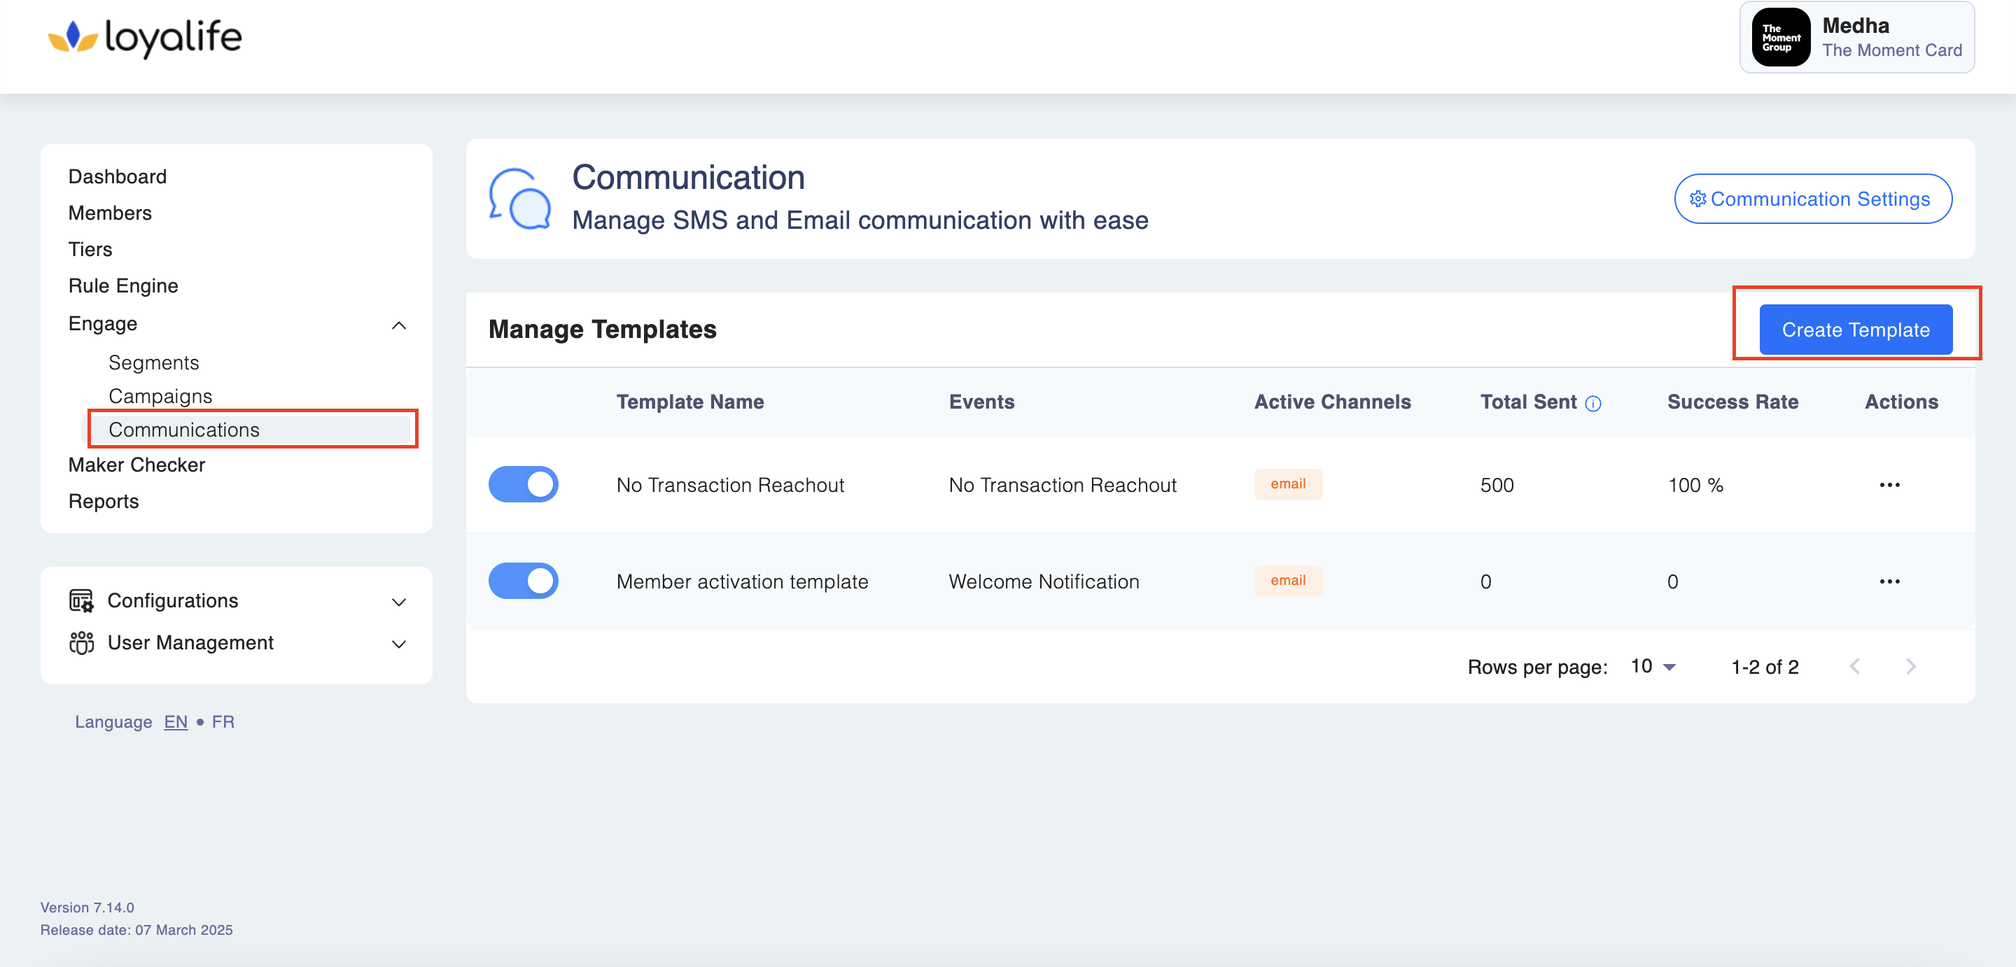The image size is (2016, 967).
Task: Click the loyalife logo
Action: (x=146, y=37)
